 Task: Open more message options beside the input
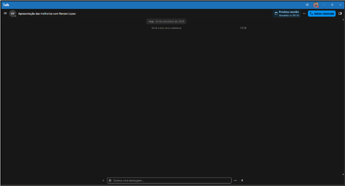[235, 180]
